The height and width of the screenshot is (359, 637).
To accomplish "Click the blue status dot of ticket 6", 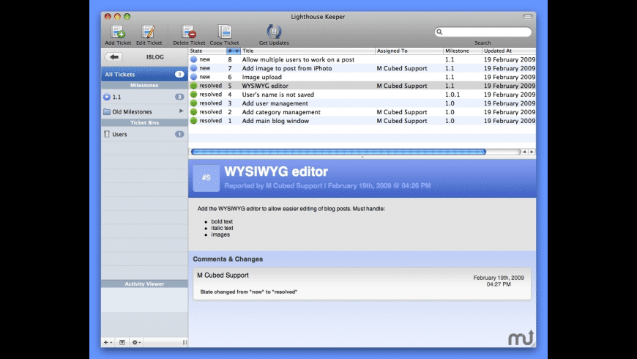I will [x=194, y=77].
